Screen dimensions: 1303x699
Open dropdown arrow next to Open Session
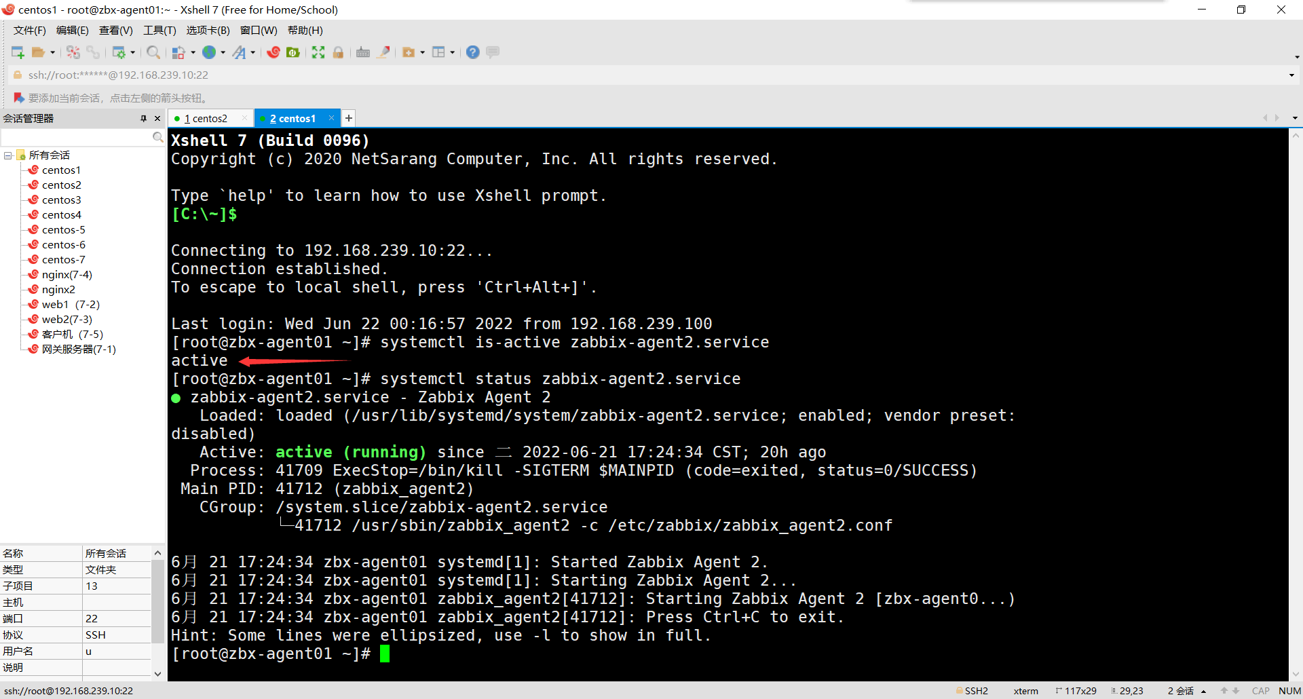pyautogui.click(x=52, y=52)
